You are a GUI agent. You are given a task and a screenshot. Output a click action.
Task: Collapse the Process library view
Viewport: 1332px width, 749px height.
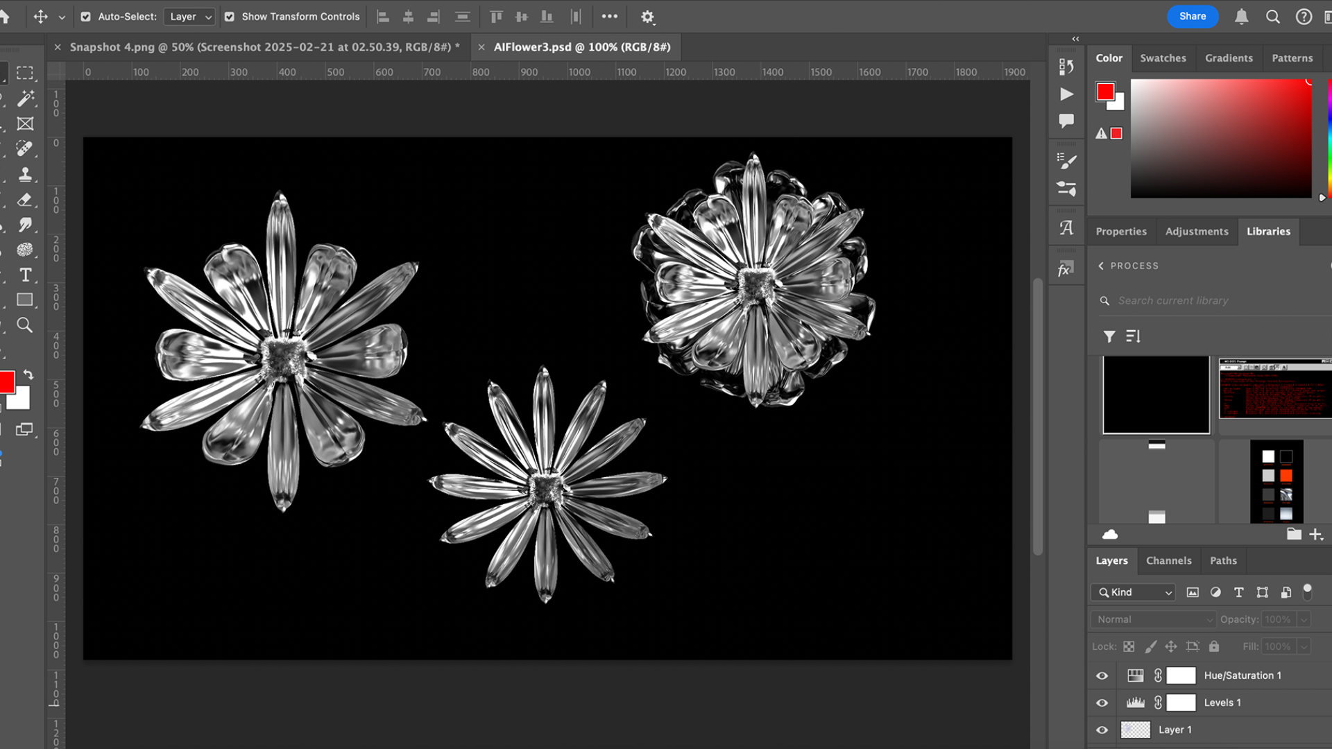click(1101, 266)
